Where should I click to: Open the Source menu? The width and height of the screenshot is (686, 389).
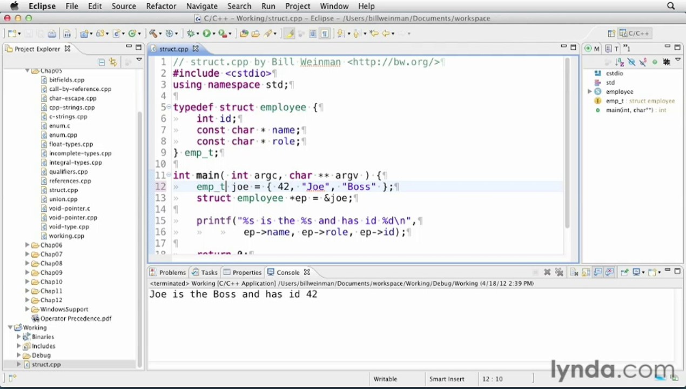pyautogui.click(x=124, y=6)
